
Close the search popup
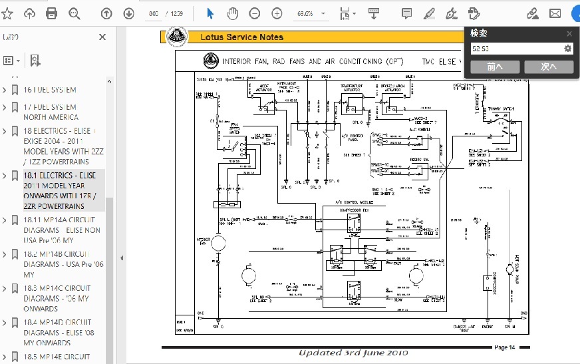click(x=569, y=34)
